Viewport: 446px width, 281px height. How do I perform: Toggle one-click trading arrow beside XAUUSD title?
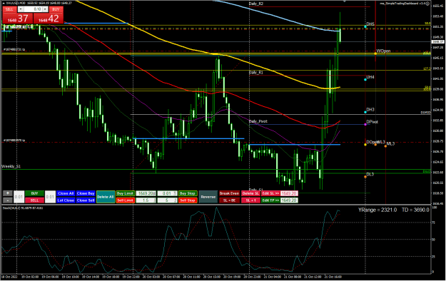[4, 3]
